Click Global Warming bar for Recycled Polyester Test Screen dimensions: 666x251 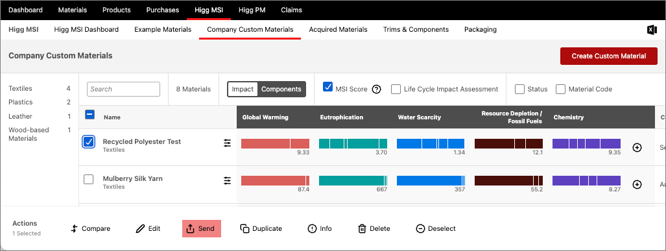275,143
